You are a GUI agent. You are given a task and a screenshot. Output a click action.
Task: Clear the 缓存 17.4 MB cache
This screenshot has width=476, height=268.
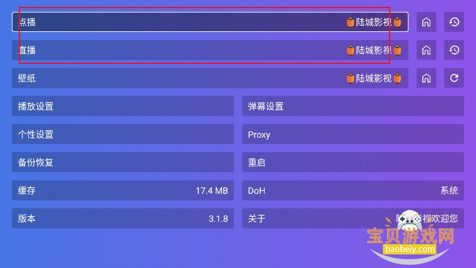click(123, 190)
